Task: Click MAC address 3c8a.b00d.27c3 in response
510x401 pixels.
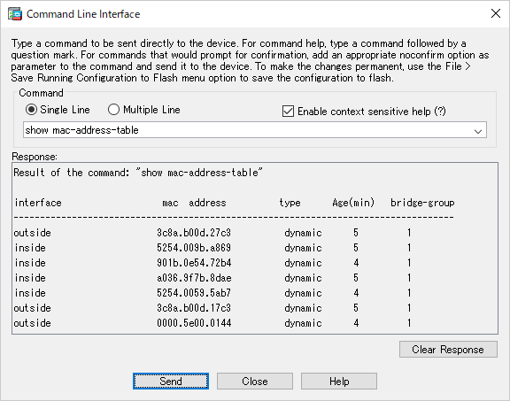Action: coord(194,233)
